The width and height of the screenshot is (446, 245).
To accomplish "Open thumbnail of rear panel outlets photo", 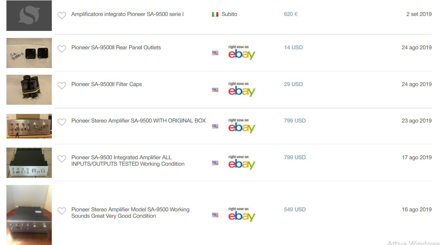I will click(29, 53).
